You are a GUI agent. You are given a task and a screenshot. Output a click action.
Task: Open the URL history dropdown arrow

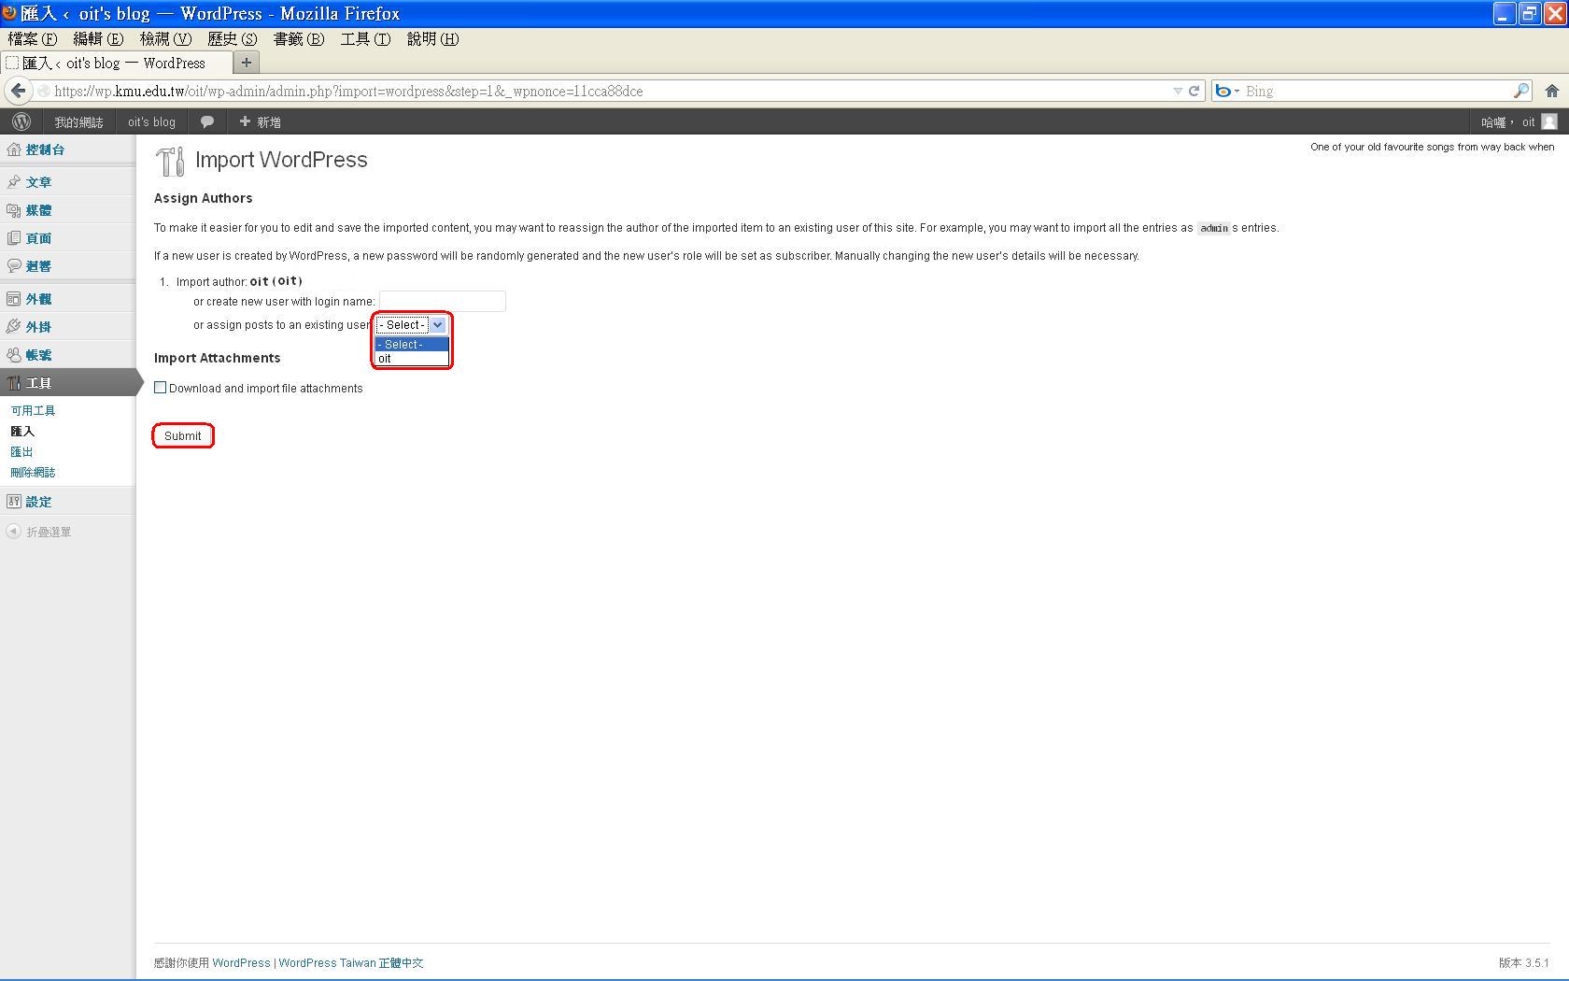[1177, 91]
